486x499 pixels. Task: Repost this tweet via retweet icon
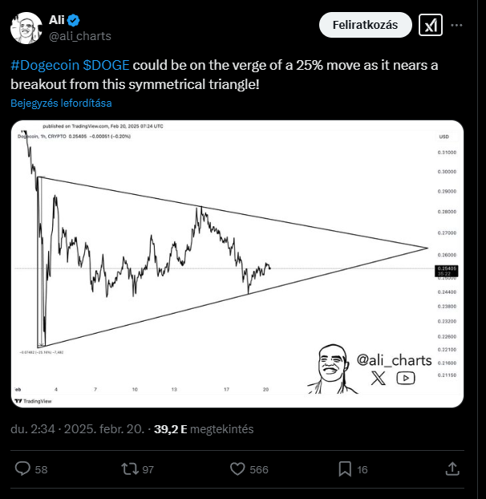click(x=129, y=469)
